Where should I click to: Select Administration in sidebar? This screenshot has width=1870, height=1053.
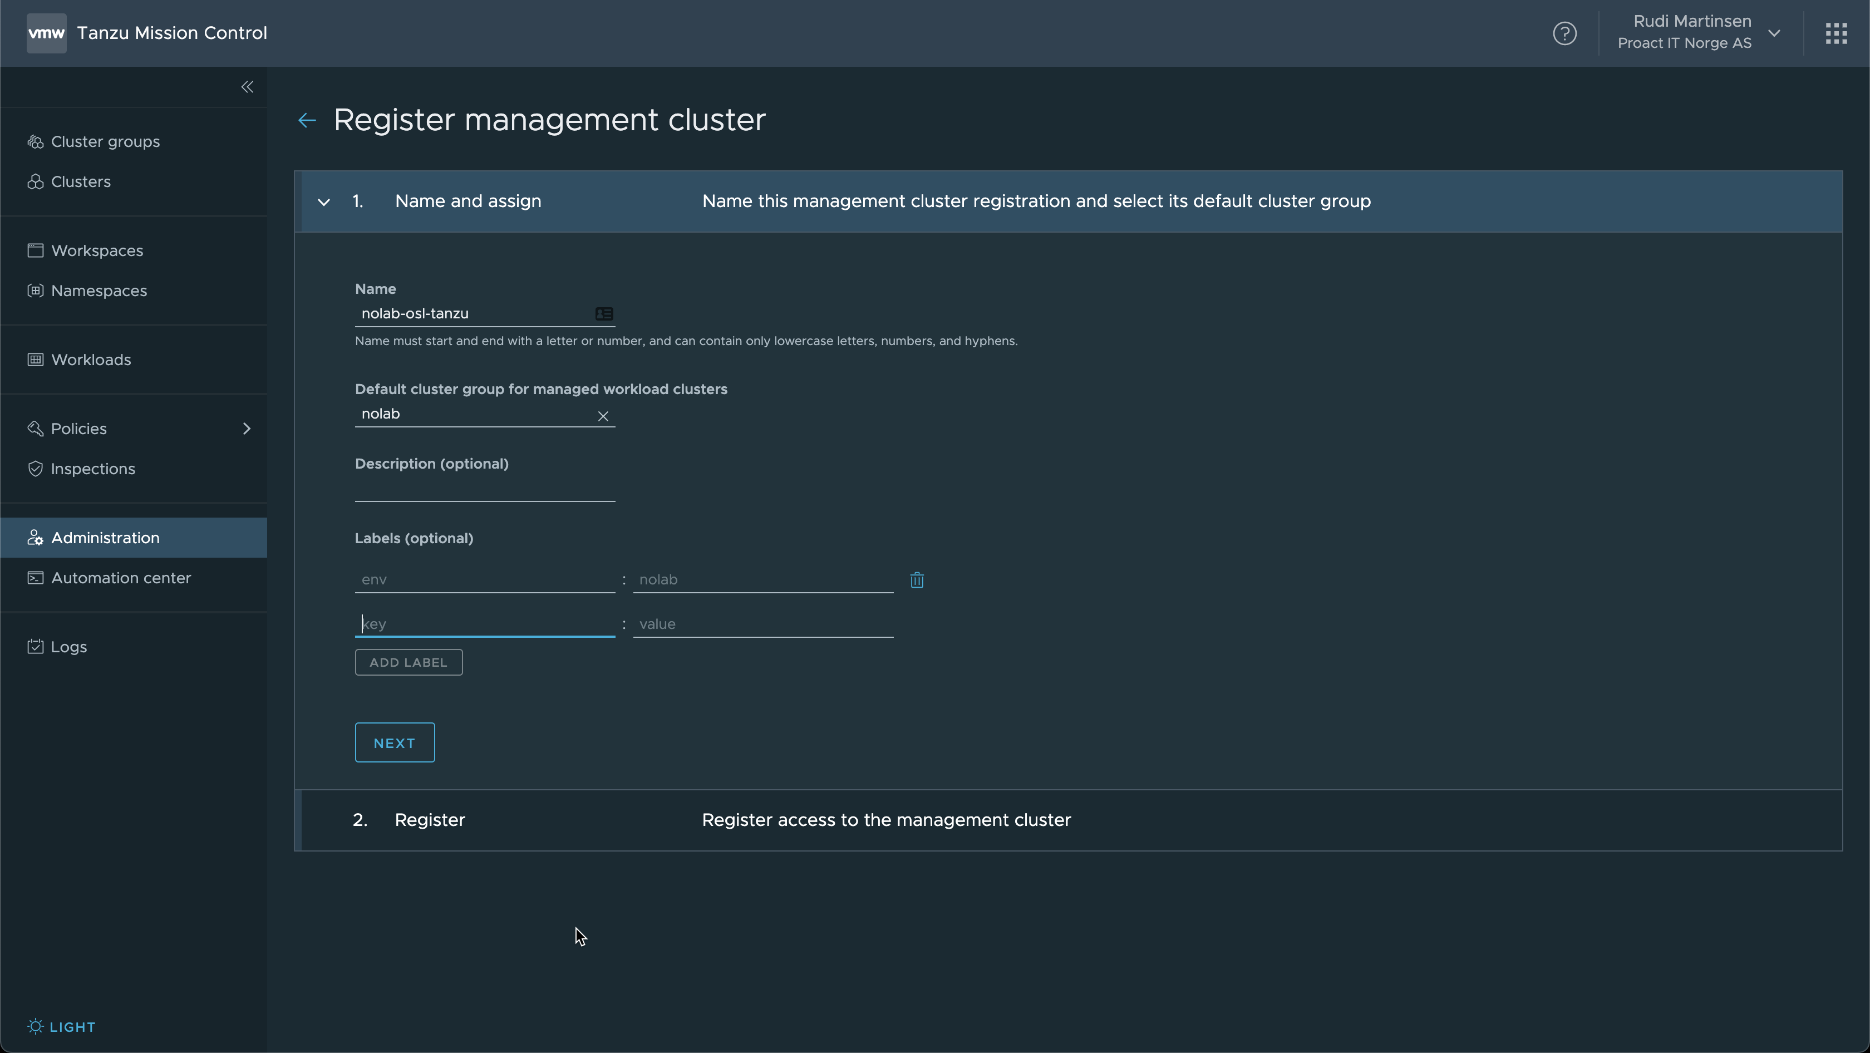pos(134,538)
